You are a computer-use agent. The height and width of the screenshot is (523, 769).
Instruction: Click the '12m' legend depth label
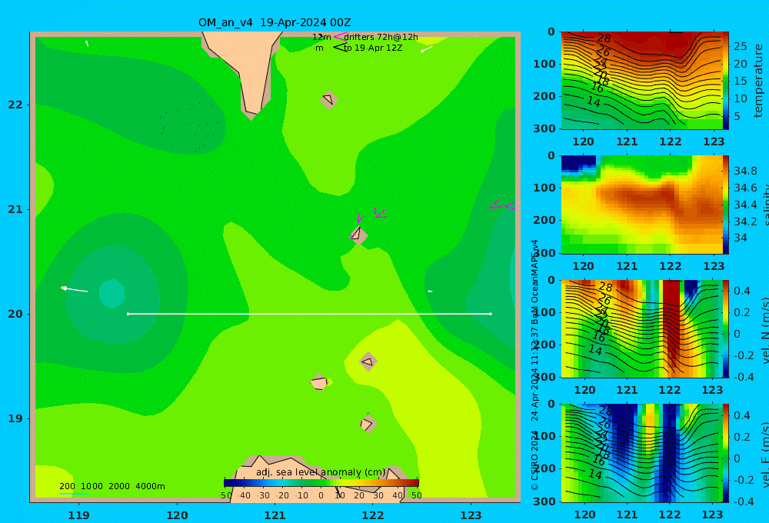pyautogui.click(x=321, y=37)
